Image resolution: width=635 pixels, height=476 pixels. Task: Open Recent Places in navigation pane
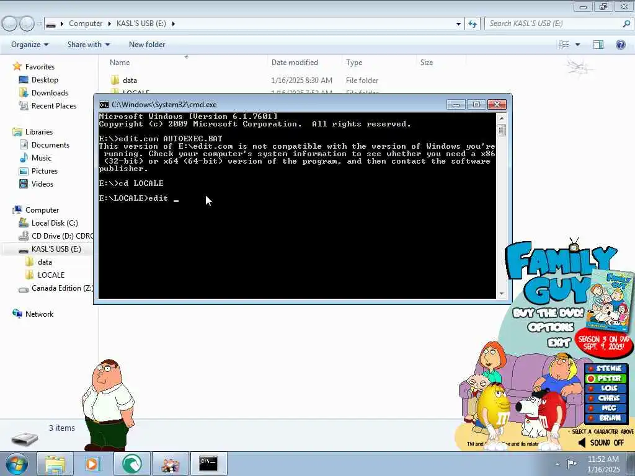pyautogui.click(x=54, y=105)
